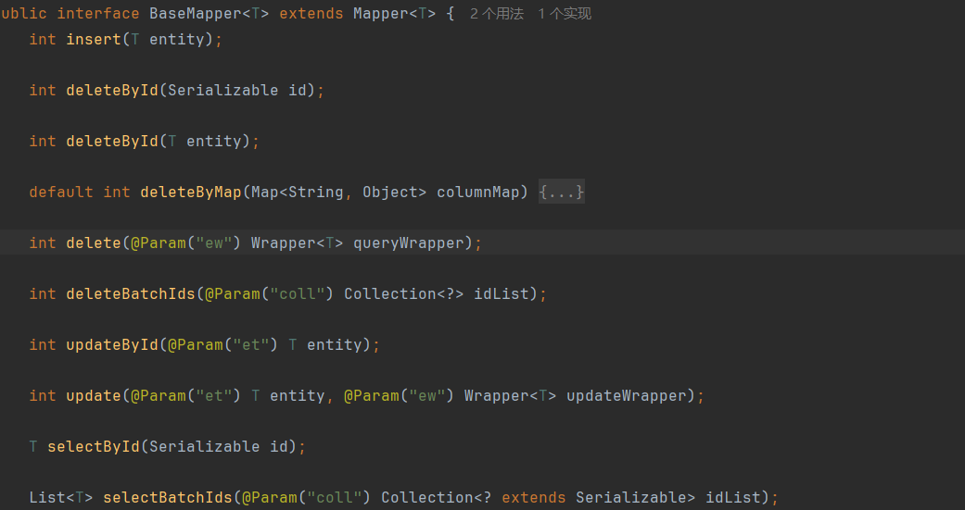Click the "coll" string in selectBatchIds line
Viewport: 965px width, 510px height.
point(334,498)
